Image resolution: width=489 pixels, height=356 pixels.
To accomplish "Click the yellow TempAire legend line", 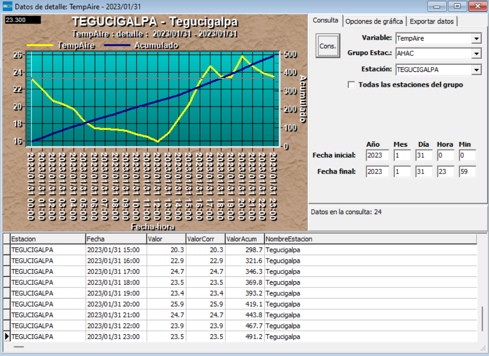I will point(40,45).
